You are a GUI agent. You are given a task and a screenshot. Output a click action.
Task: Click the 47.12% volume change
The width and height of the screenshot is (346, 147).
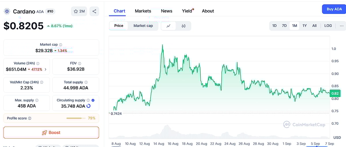click(x=35, y=69)
